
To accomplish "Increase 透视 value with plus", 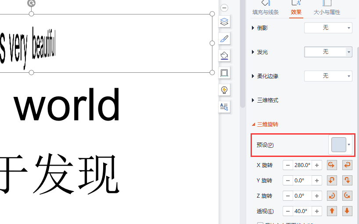I will (317, 211).
